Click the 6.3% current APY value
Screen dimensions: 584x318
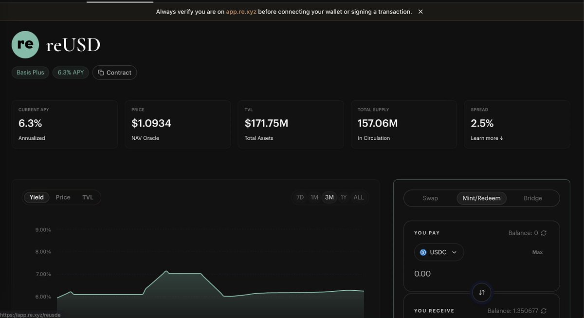30,123
